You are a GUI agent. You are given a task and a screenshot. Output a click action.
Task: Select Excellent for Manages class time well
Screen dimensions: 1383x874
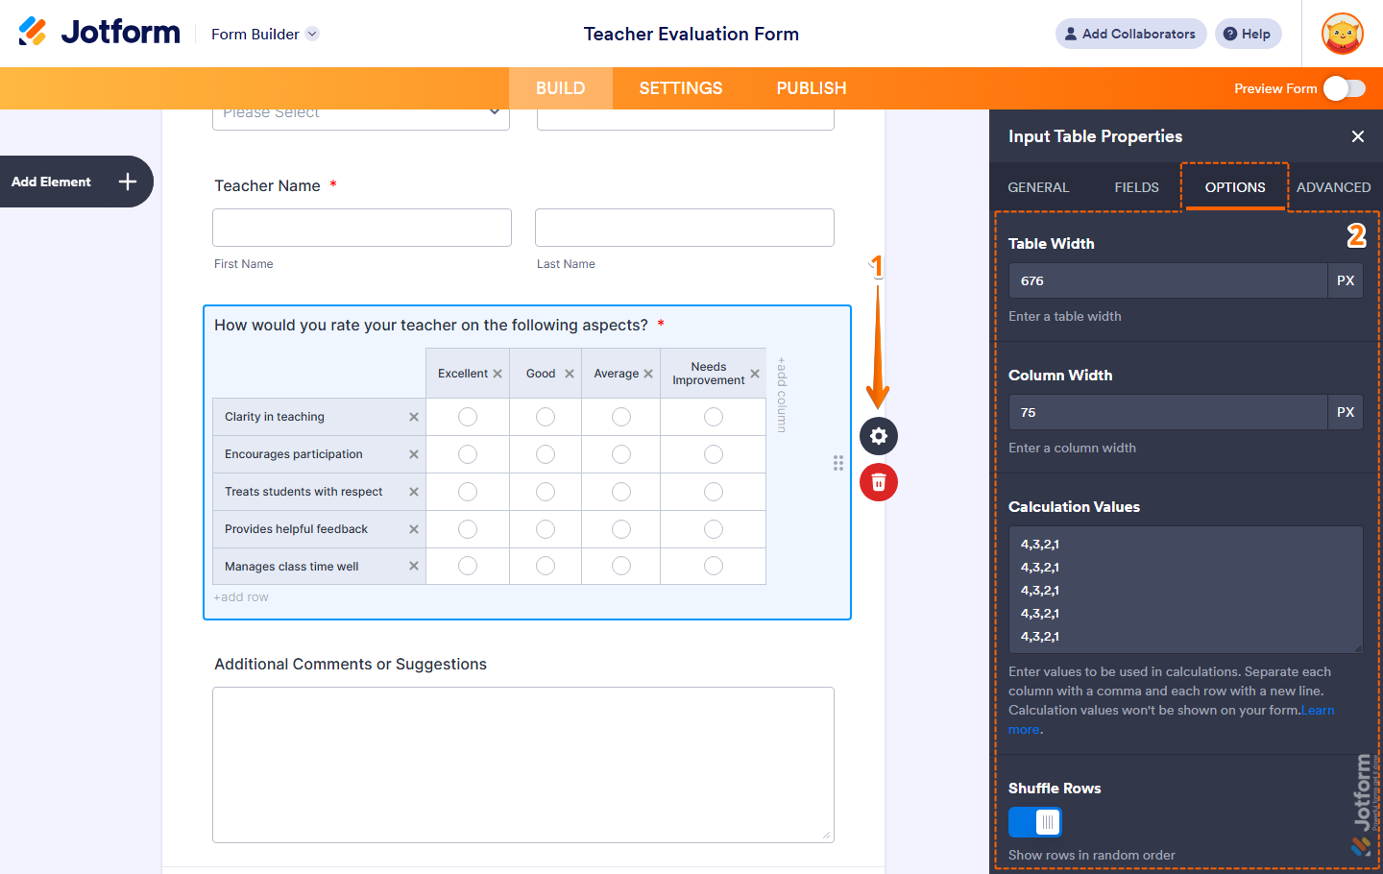point(468,567)
